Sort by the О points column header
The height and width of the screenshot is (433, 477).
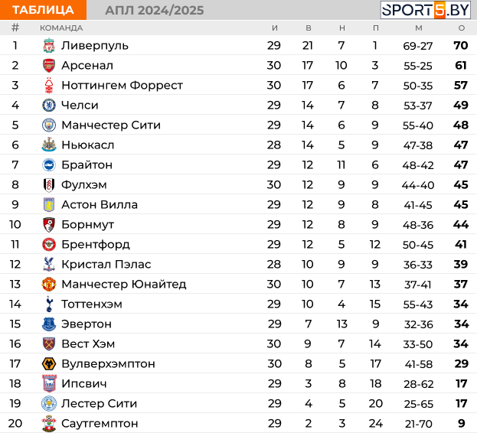click(462, 28)
